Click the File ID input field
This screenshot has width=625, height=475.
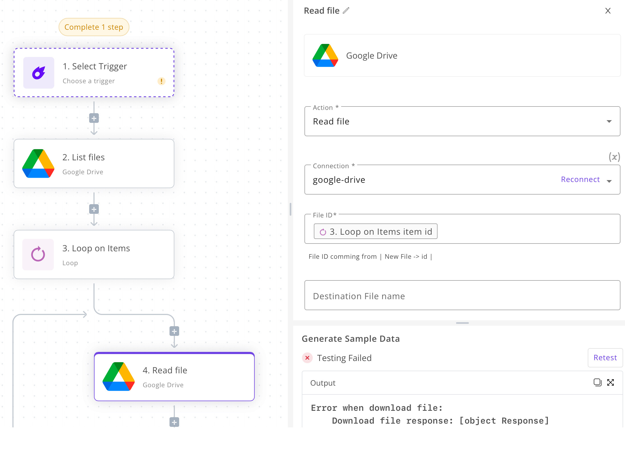click(x=462, y=229)
